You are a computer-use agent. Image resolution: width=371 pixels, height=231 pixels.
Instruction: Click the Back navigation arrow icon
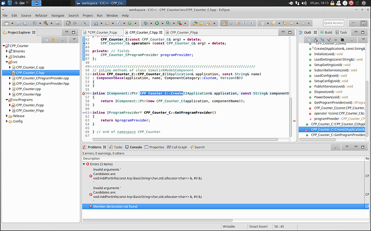pyautogui.click(x=291, y=23)
